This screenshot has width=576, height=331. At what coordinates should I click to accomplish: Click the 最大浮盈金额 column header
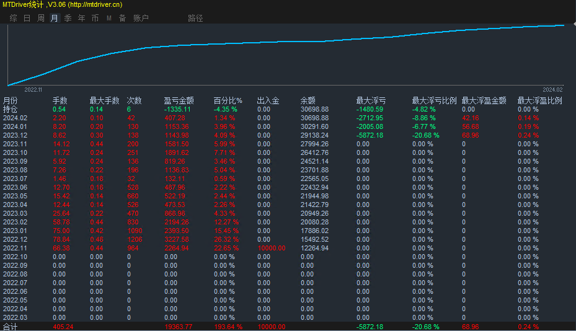(x=484, y=100)
